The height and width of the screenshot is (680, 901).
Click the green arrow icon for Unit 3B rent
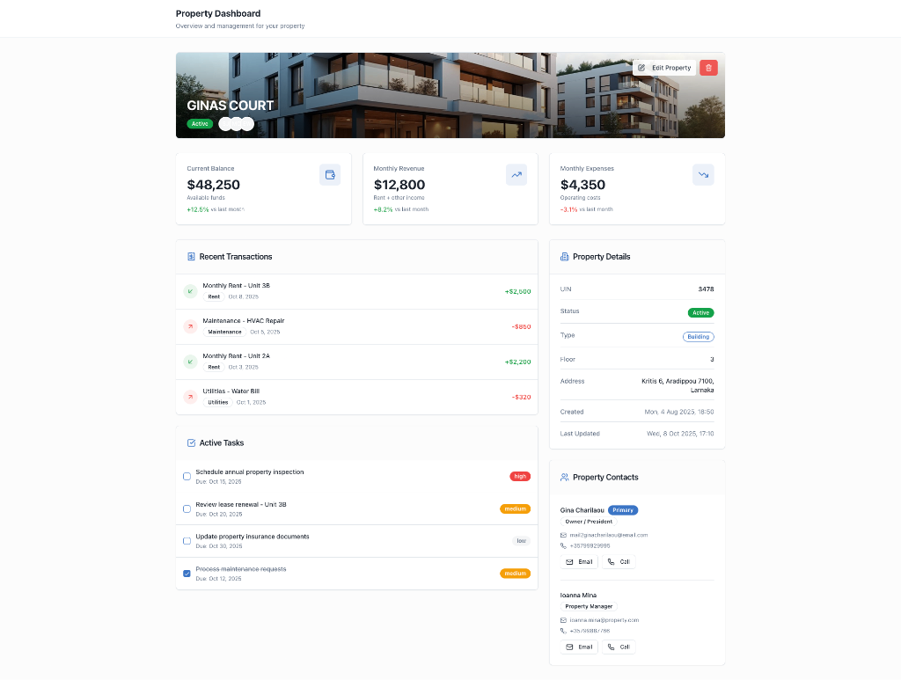(190, 291)
